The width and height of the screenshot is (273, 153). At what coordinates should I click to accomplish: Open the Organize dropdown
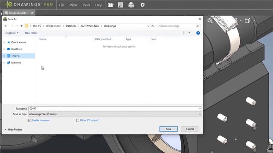click(x=12, y=33)
